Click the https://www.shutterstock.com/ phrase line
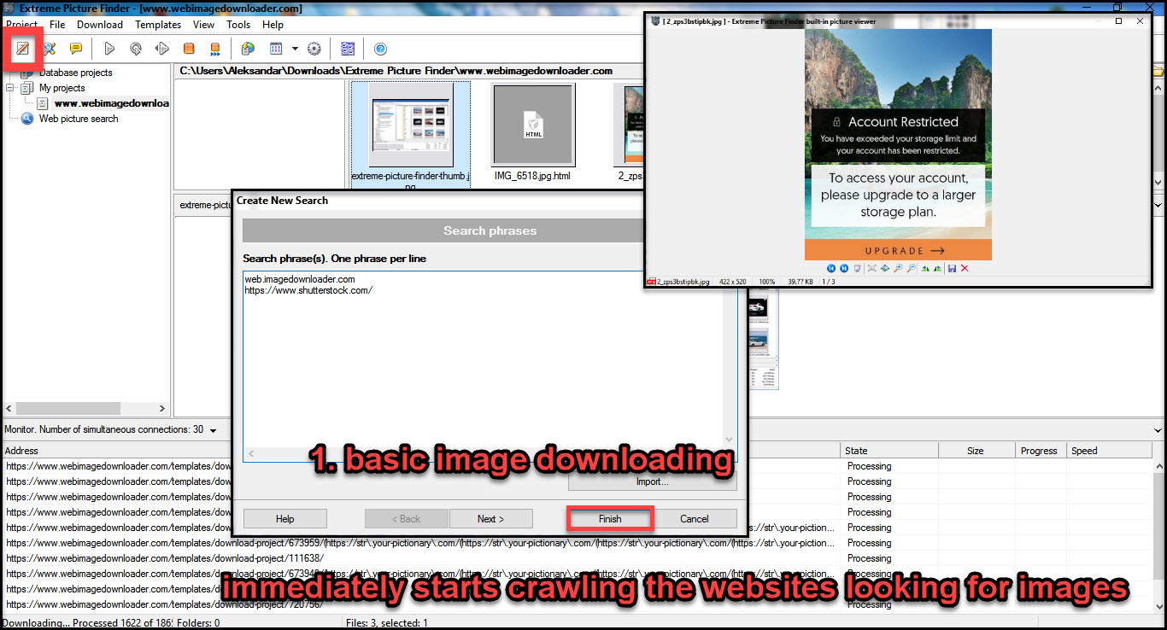The image size is (1167, 630). point(308,290)
